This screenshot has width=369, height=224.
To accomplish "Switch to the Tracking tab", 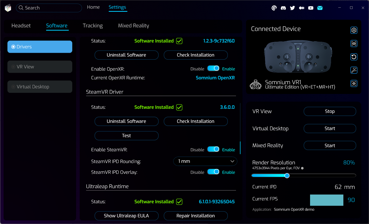I will (x=93, y=26).
